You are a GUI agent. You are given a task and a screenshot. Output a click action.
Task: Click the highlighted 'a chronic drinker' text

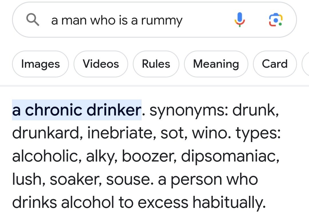[x=77, y=110]
